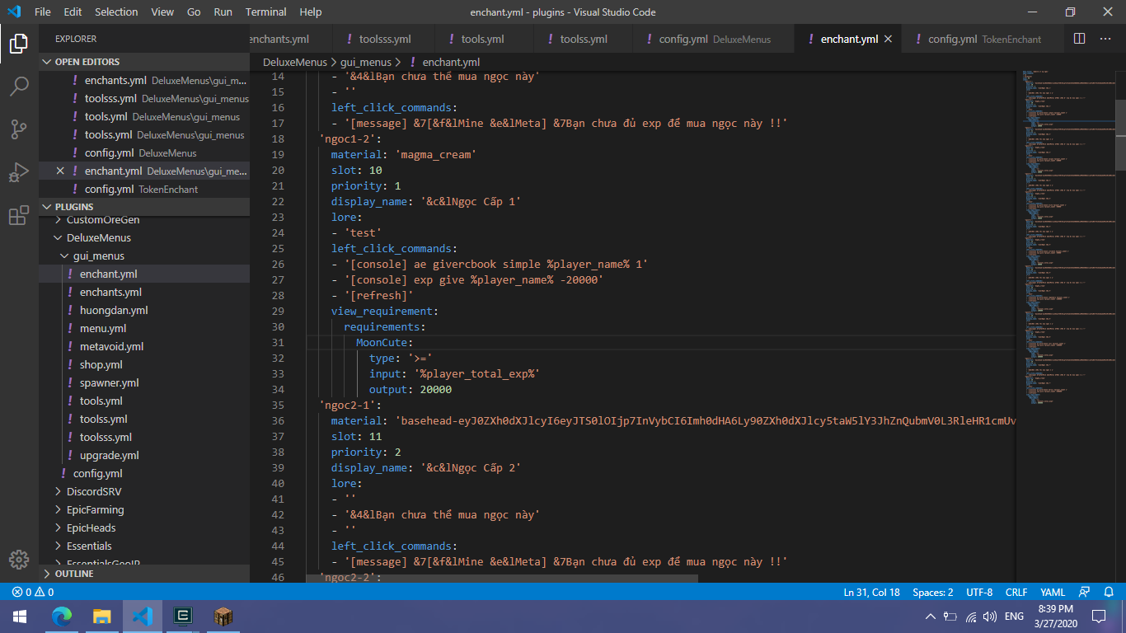Click the errors and warnings indicator
Screen dimensions: 1126x633
click(x=33, y=592)
